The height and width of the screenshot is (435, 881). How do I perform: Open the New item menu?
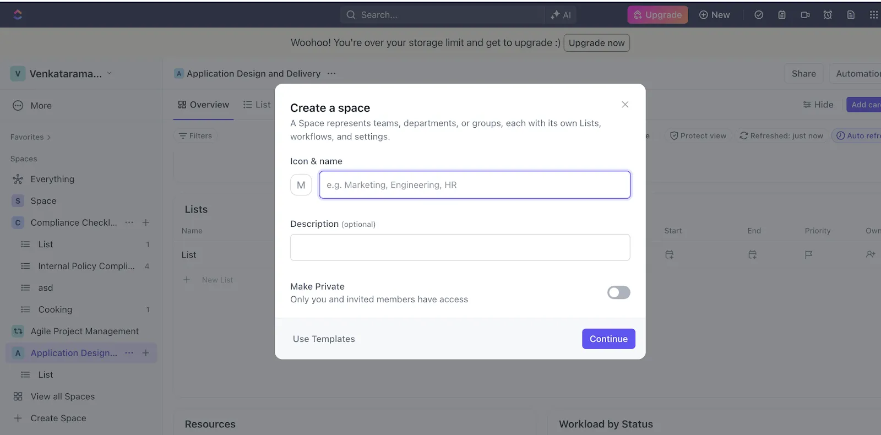[714, 15]
